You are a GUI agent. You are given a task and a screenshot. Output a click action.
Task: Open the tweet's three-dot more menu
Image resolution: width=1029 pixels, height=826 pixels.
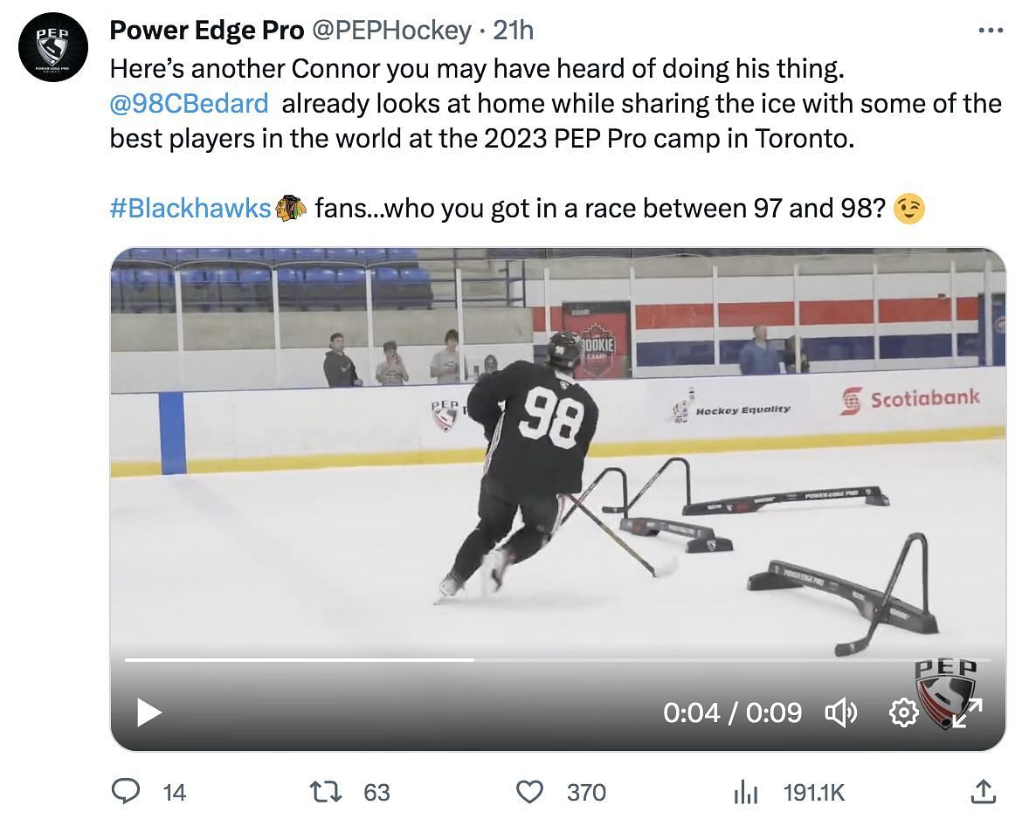[990, 31]
